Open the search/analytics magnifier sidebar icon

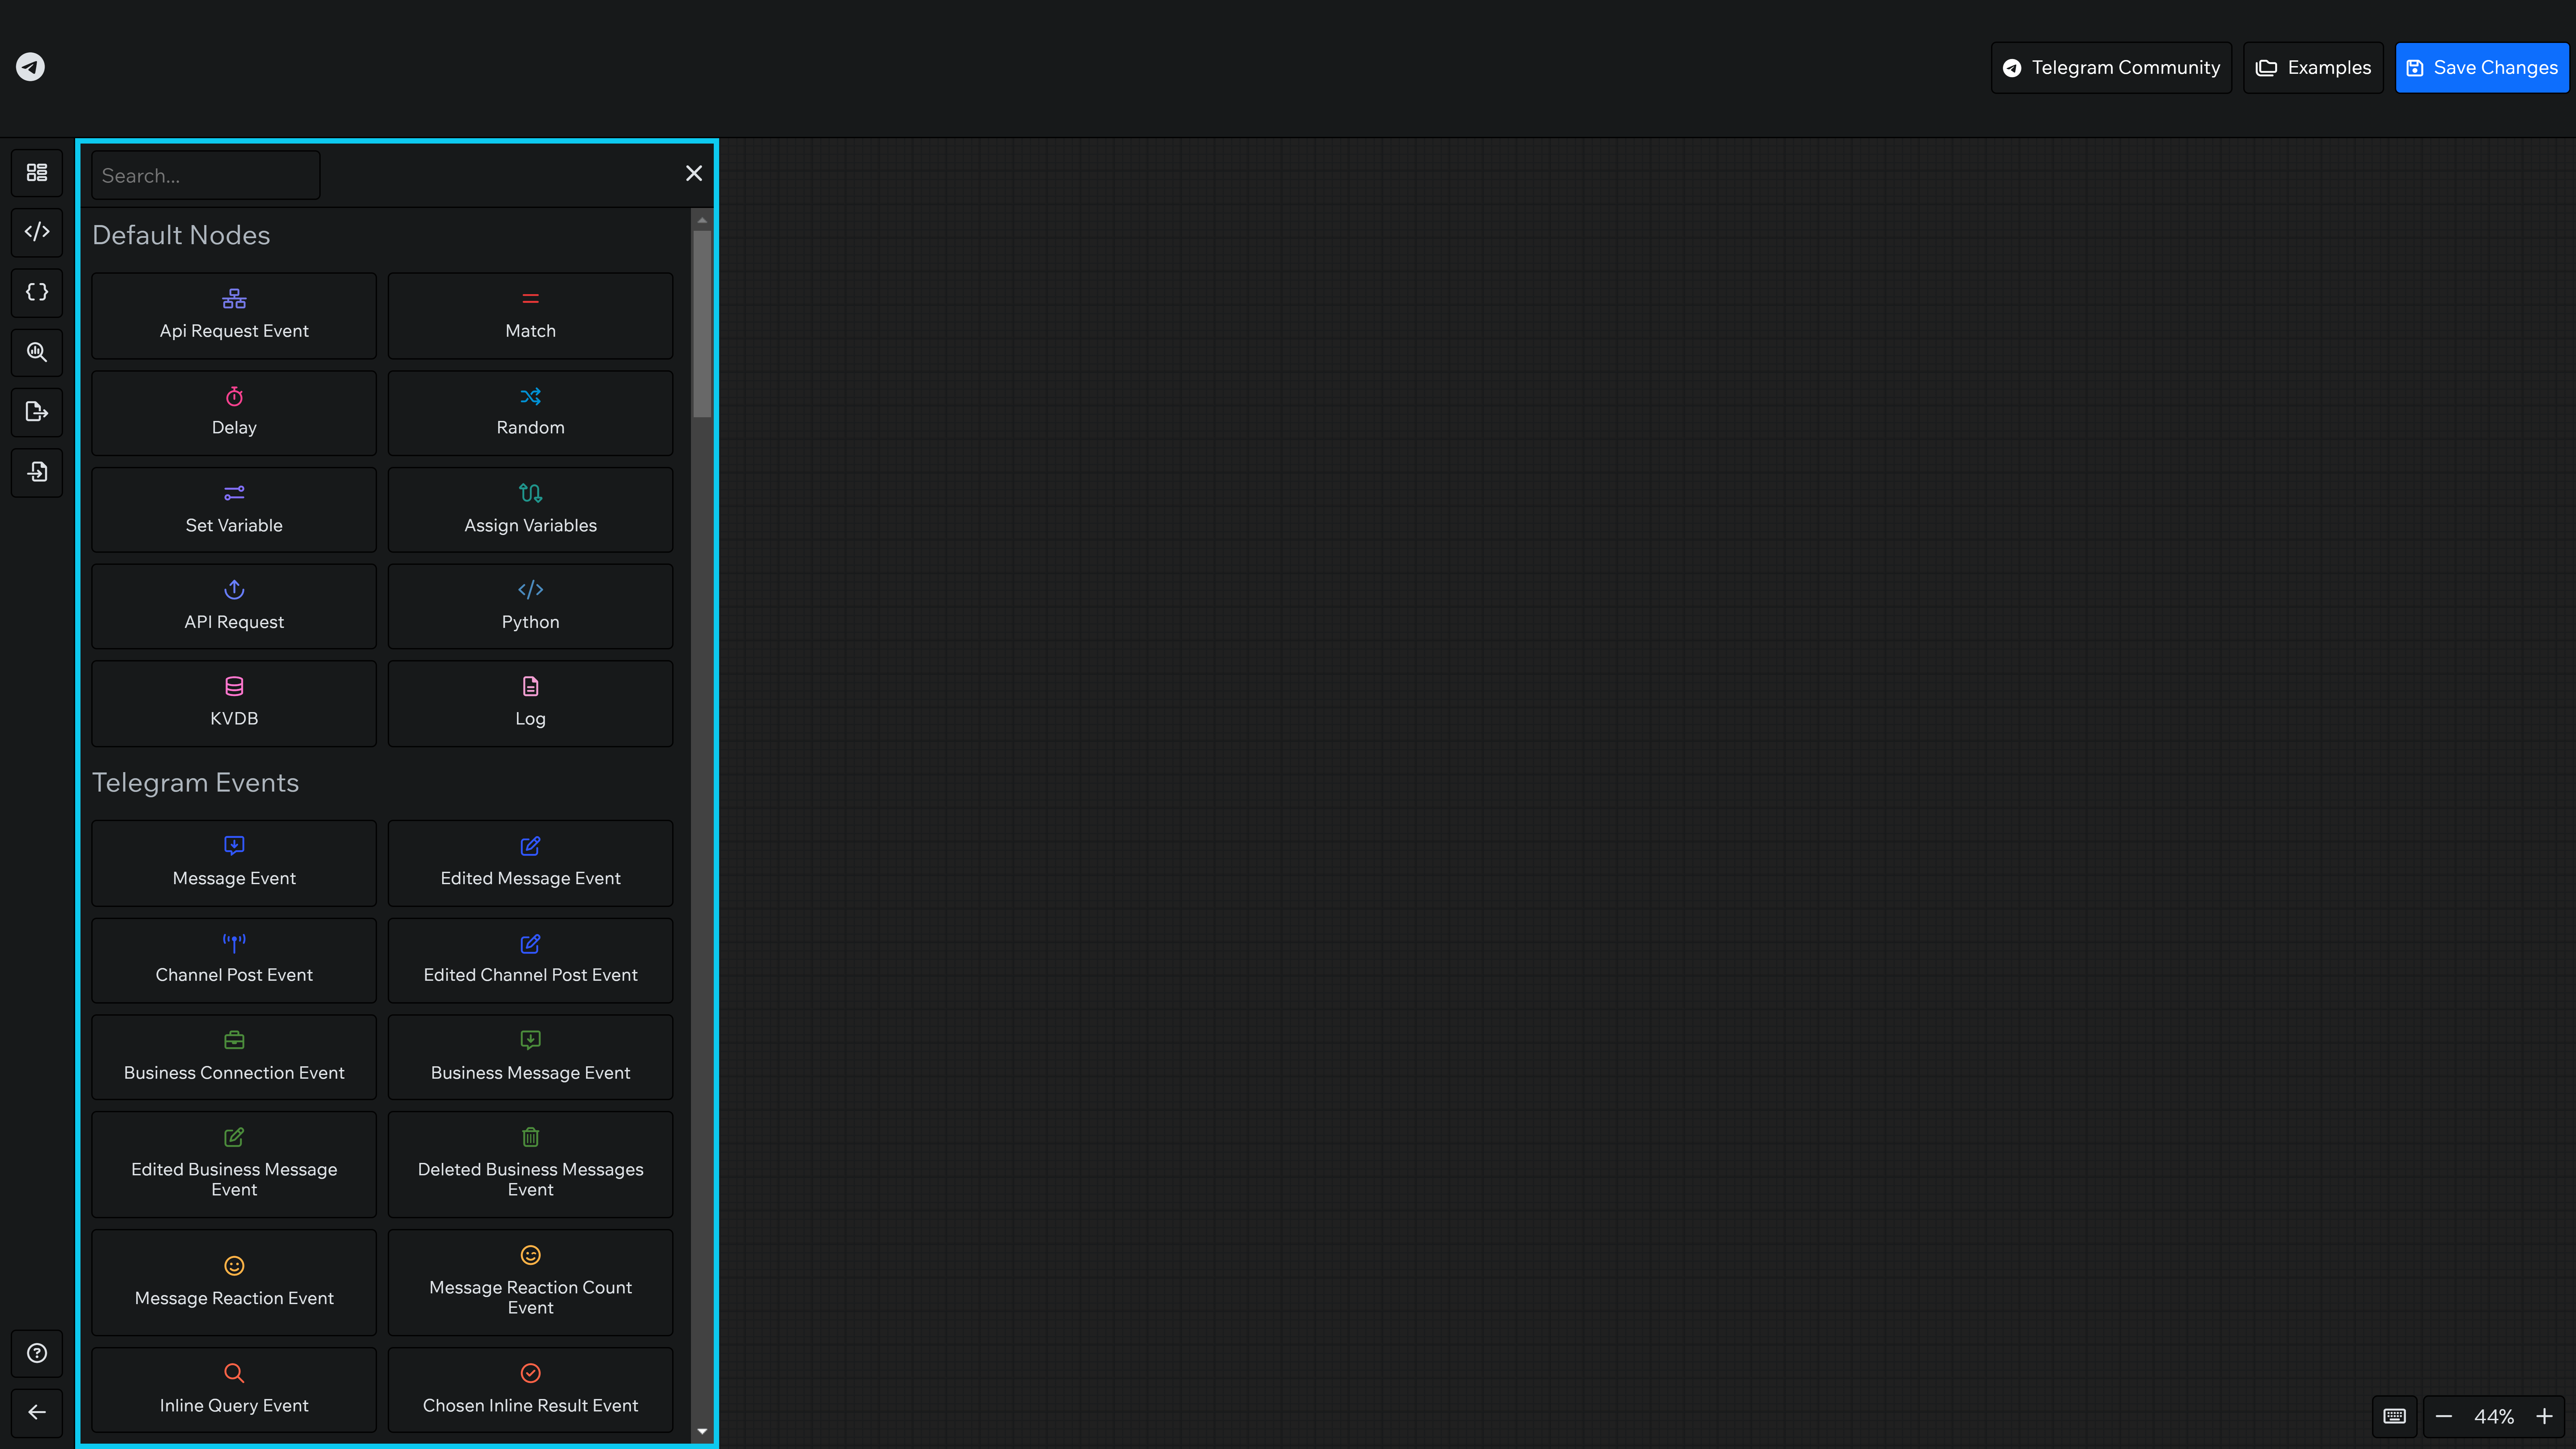pos(37,352)
